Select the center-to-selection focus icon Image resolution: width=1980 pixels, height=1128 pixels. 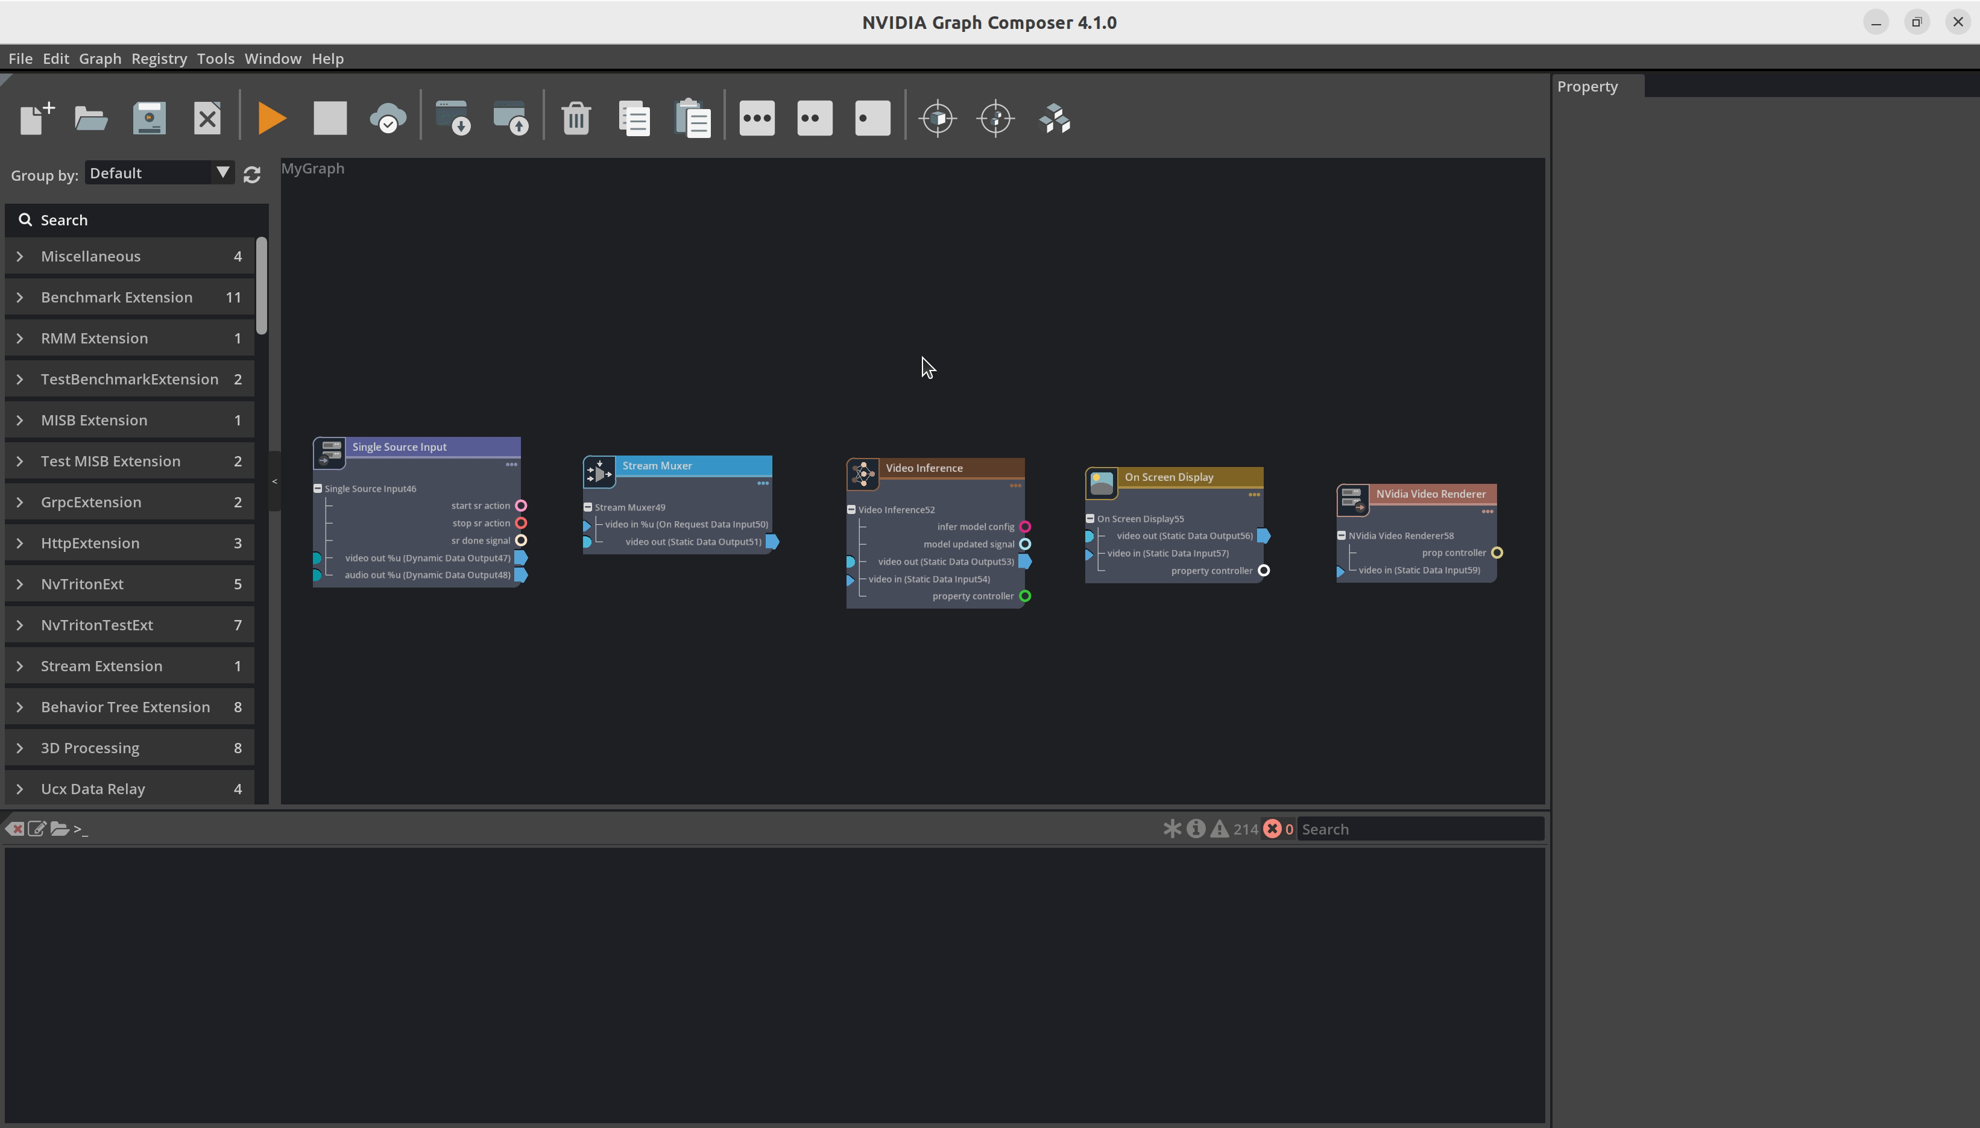pyautogui.click(x=997, y=118)
